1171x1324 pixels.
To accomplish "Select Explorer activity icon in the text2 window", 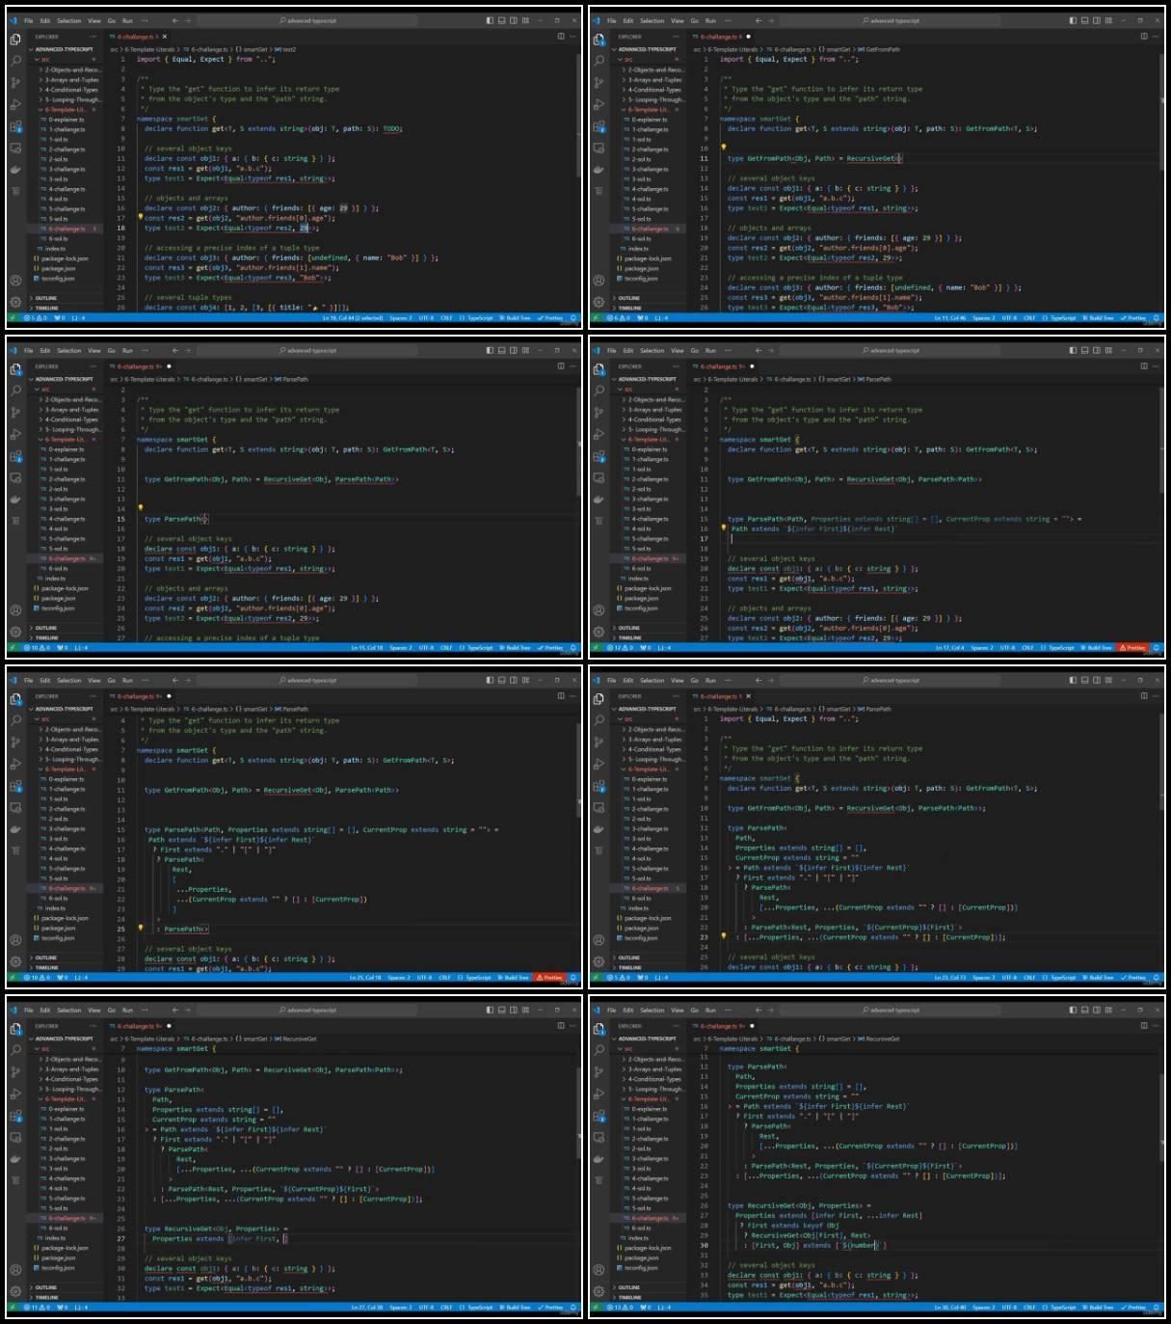I will pyautogui.click(x=15, y=39).
